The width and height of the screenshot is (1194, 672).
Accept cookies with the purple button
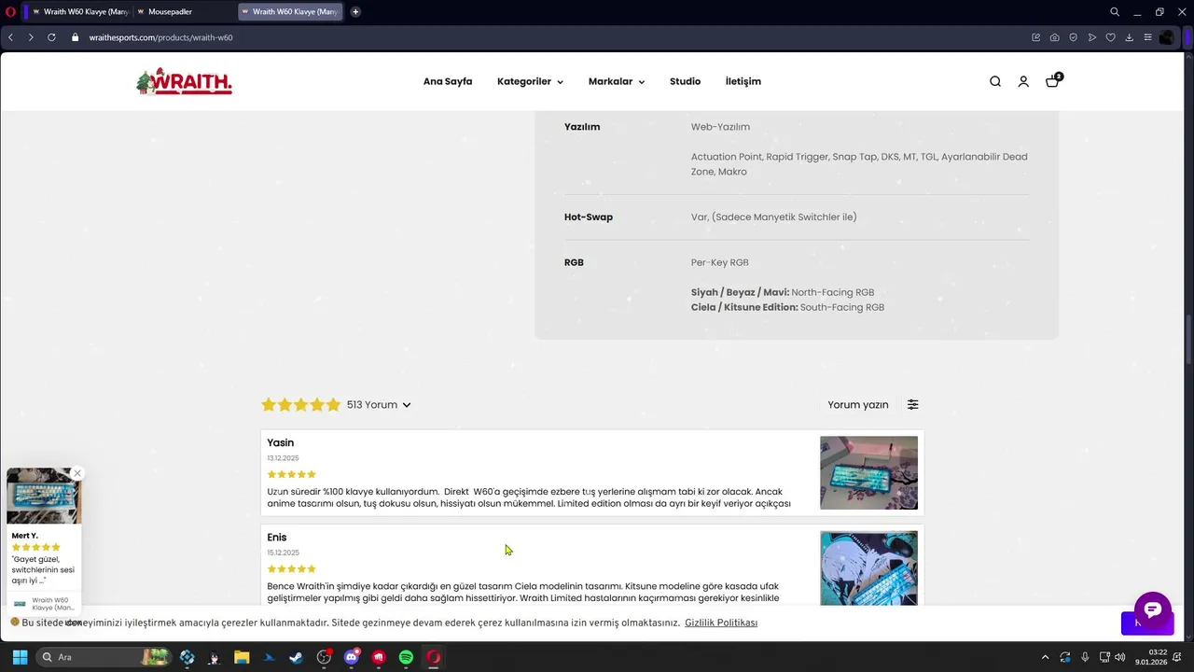[x=1147, y=623]
